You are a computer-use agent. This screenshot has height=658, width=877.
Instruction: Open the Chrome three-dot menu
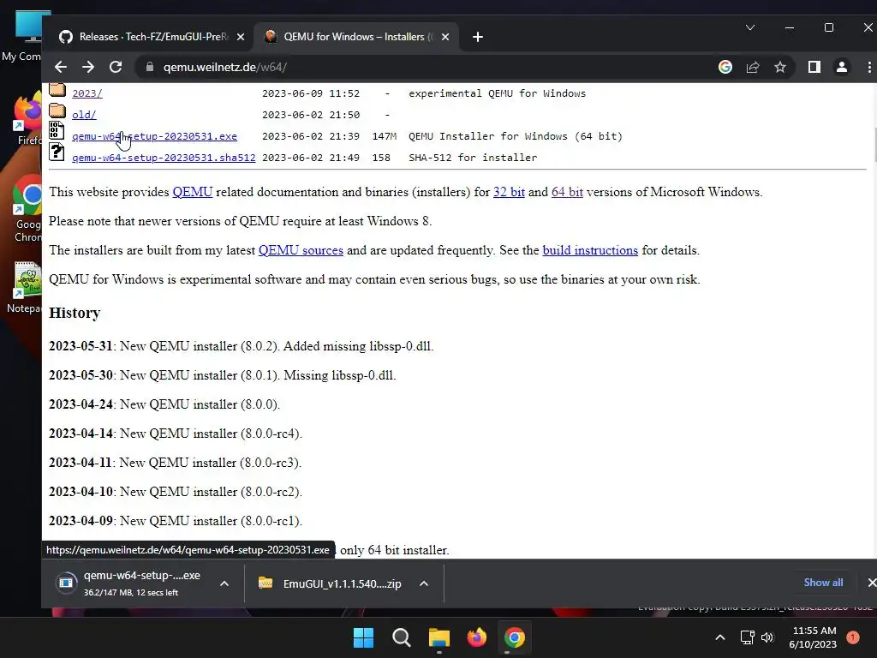pos(869,67)
